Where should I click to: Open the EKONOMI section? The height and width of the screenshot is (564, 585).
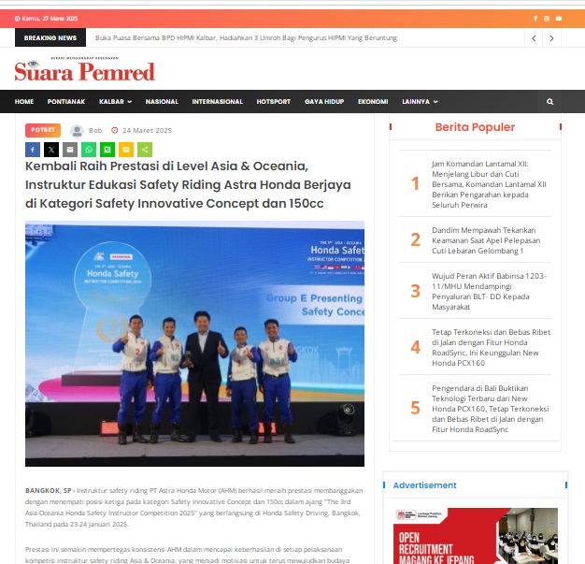coord(373,102)
